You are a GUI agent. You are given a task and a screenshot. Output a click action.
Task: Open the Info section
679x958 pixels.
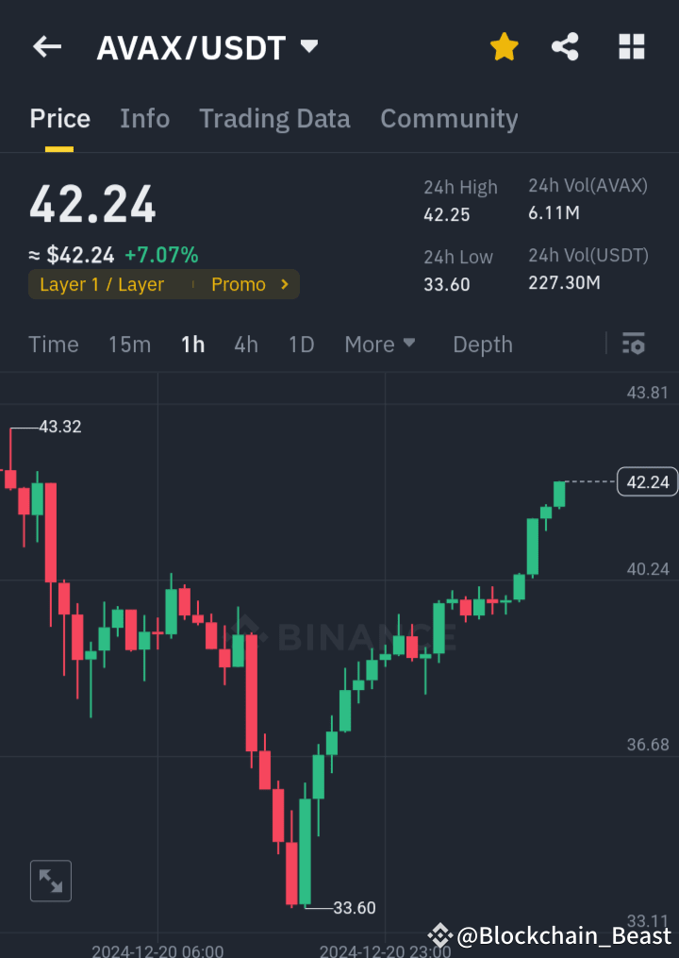coord(144,119)
